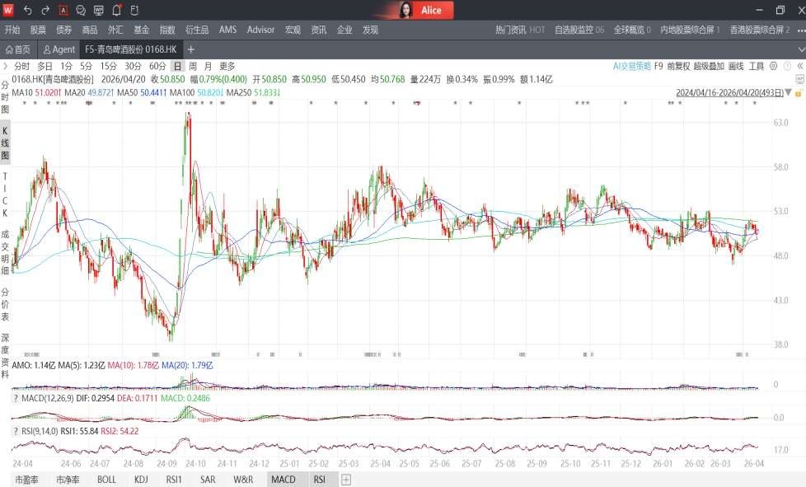Click the F1 help icon
This screenshot has width=806, height=487.
click(134, 10)
